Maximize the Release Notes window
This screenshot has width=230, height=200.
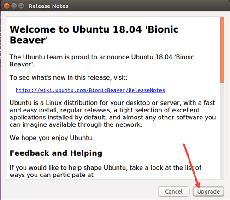21,6
